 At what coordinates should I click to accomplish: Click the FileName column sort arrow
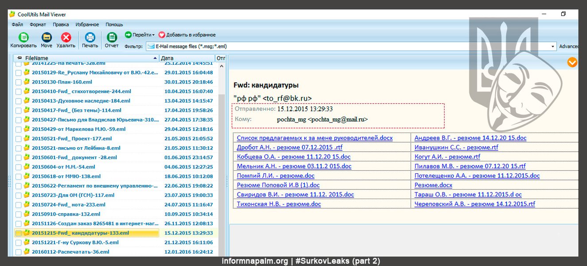(x=155, y=58)
